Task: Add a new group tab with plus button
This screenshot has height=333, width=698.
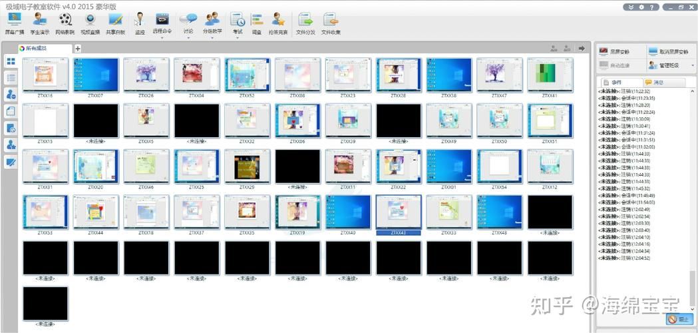Action: [78, 48]
